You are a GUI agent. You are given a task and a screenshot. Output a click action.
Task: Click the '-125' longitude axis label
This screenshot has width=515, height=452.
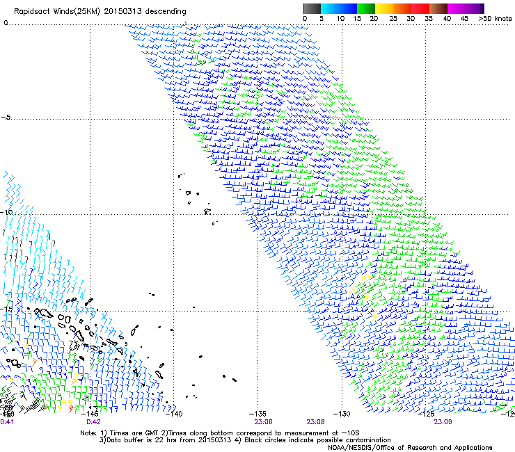pos(426,414)
